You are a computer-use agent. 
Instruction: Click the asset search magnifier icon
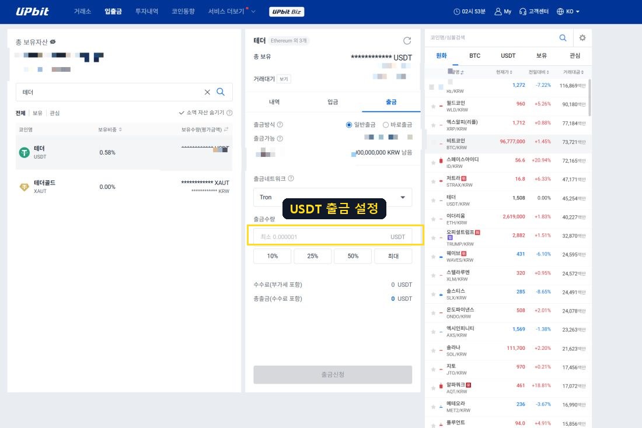pos(220,92)
